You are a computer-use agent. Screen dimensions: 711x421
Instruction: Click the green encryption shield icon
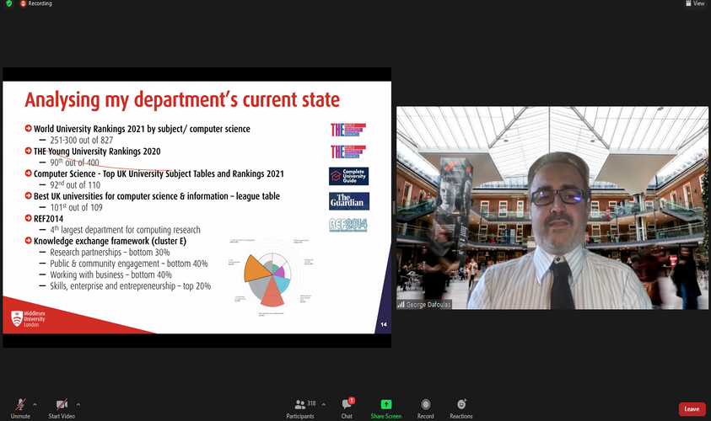(x=8, y=3)
